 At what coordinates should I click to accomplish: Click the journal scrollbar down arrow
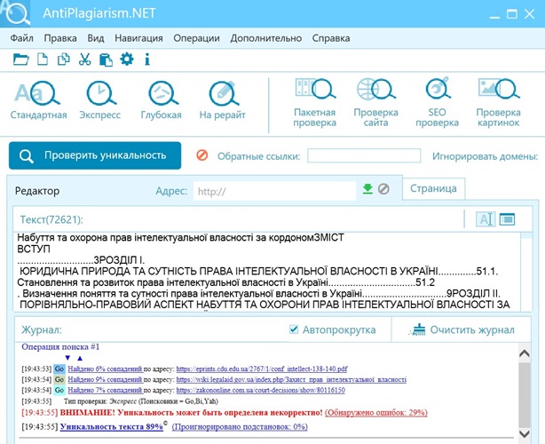point(525,433)
